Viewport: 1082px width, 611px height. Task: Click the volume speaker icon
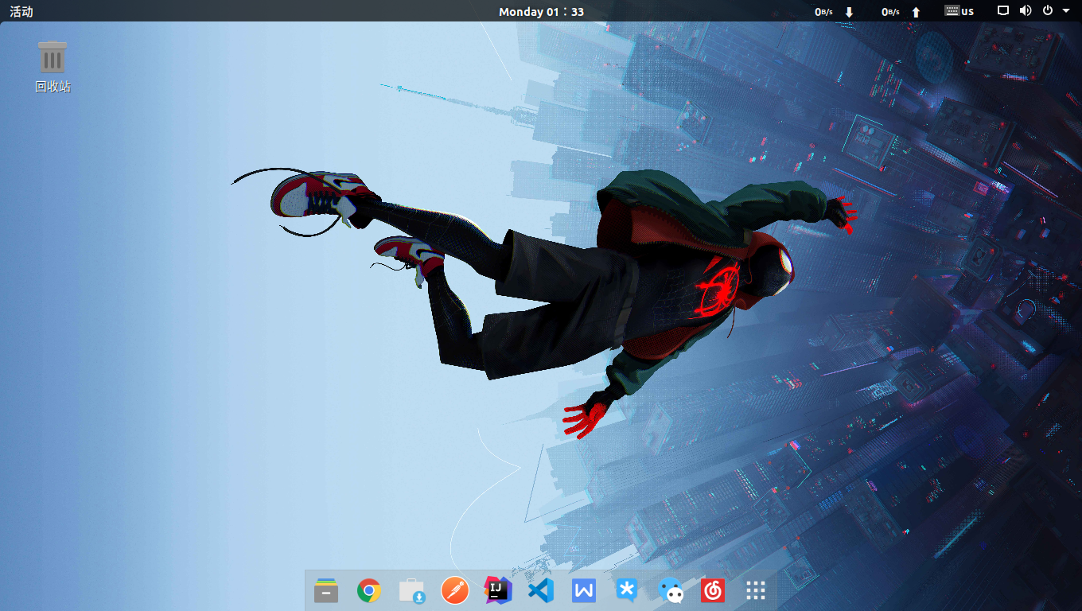coord(1026,11)
